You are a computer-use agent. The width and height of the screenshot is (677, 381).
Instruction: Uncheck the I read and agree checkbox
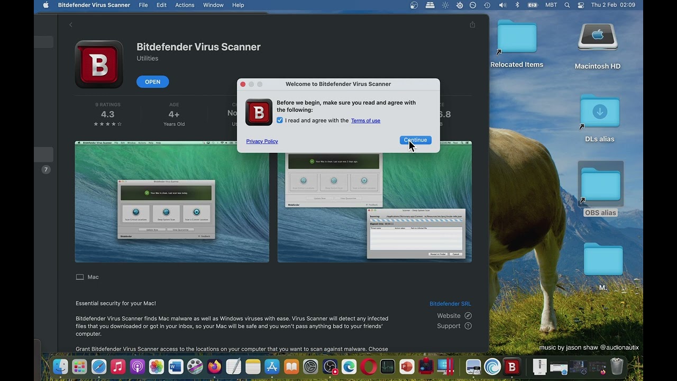(x=280, y=120)
